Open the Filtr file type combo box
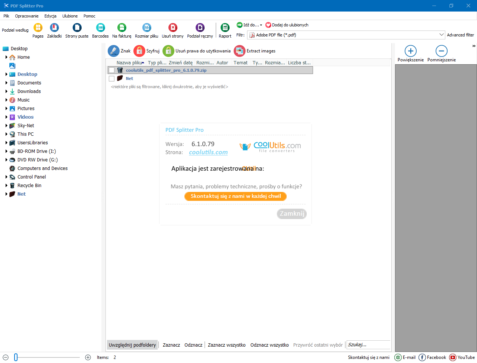 coord(347,35)
